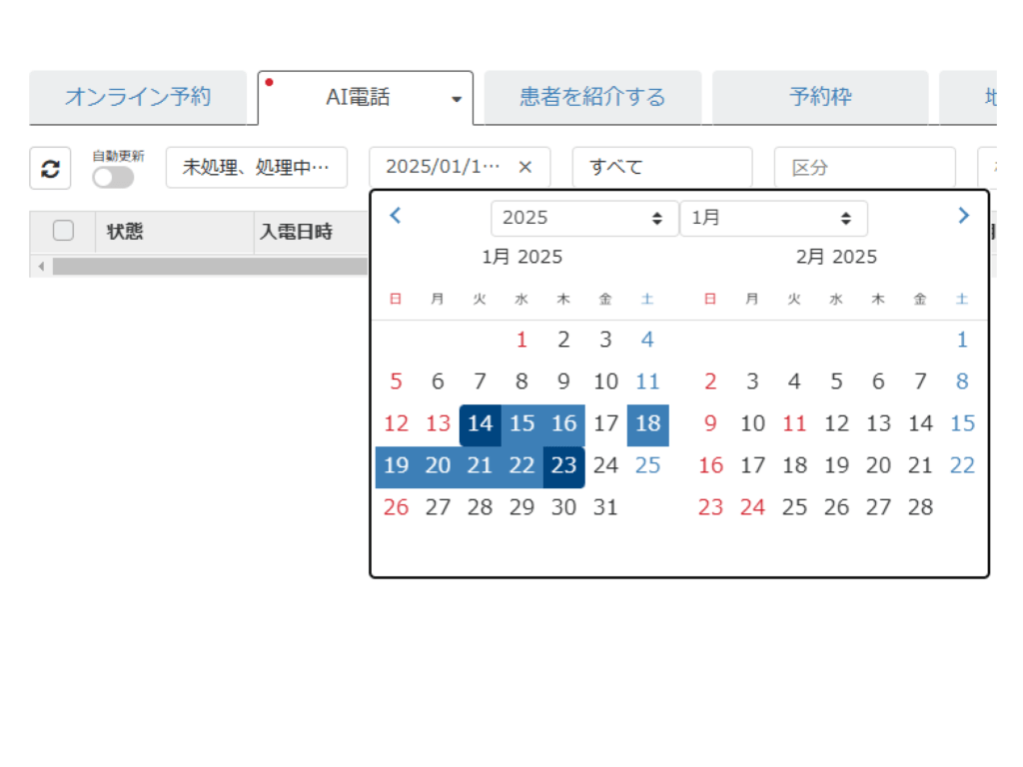Open the year 2025 dropdown

pyautogui.click(x=583, y=218)
